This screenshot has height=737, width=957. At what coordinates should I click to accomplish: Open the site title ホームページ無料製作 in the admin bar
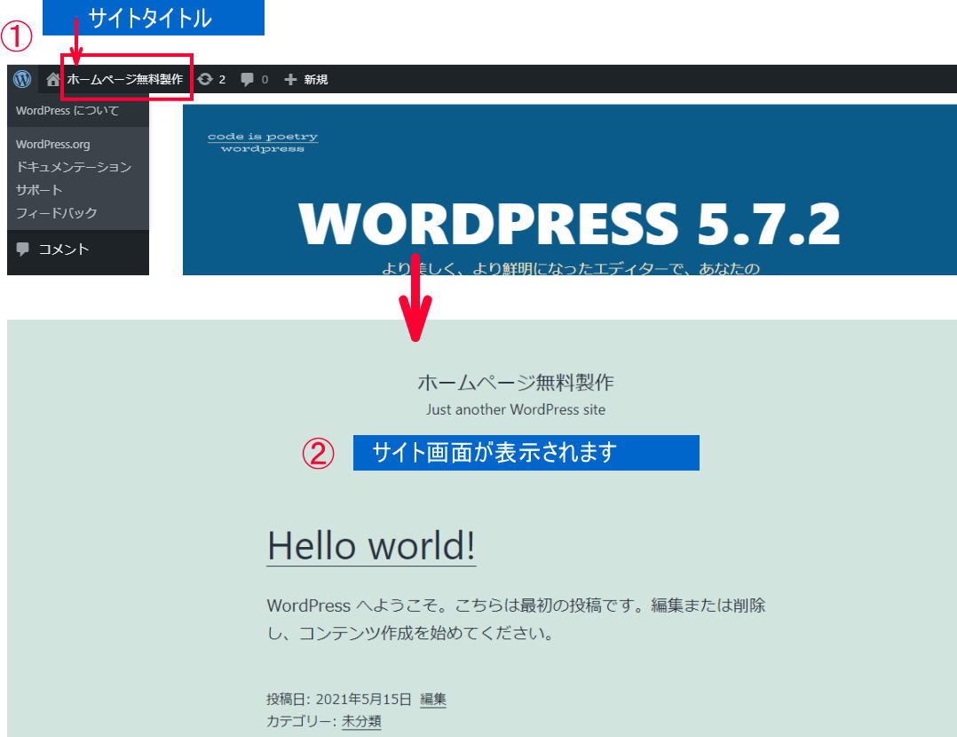coord(124,79)
